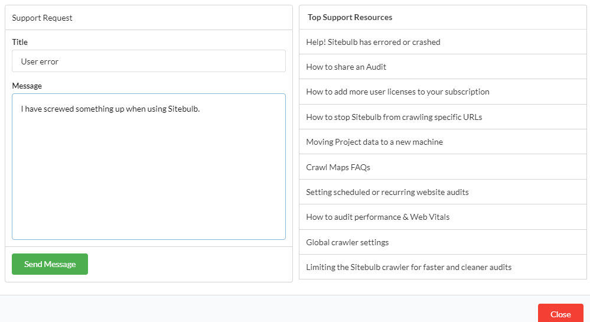
Task: Click the Title input field containing User error
Action: tap(149, 61)
